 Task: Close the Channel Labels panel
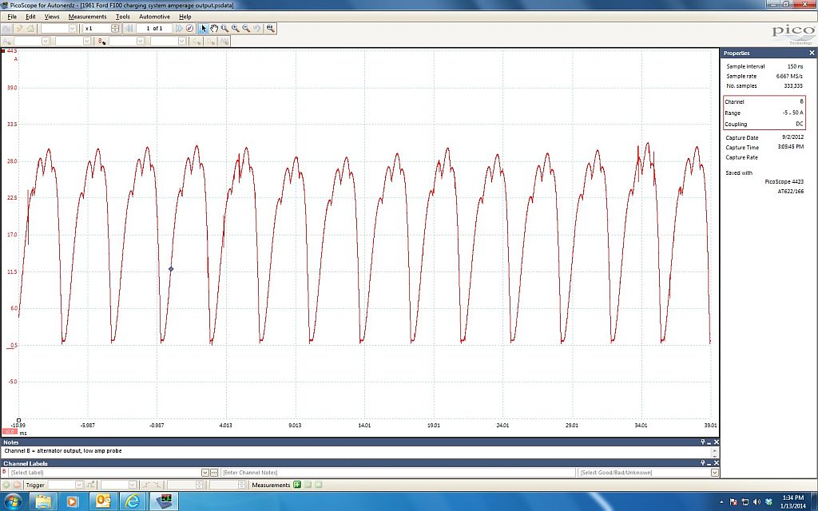pyautogui.click(x=716, y=463)
